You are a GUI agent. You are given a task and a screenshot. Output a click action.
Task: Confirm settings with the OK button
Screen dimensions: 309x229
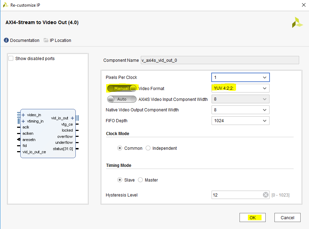pos(252,217)
